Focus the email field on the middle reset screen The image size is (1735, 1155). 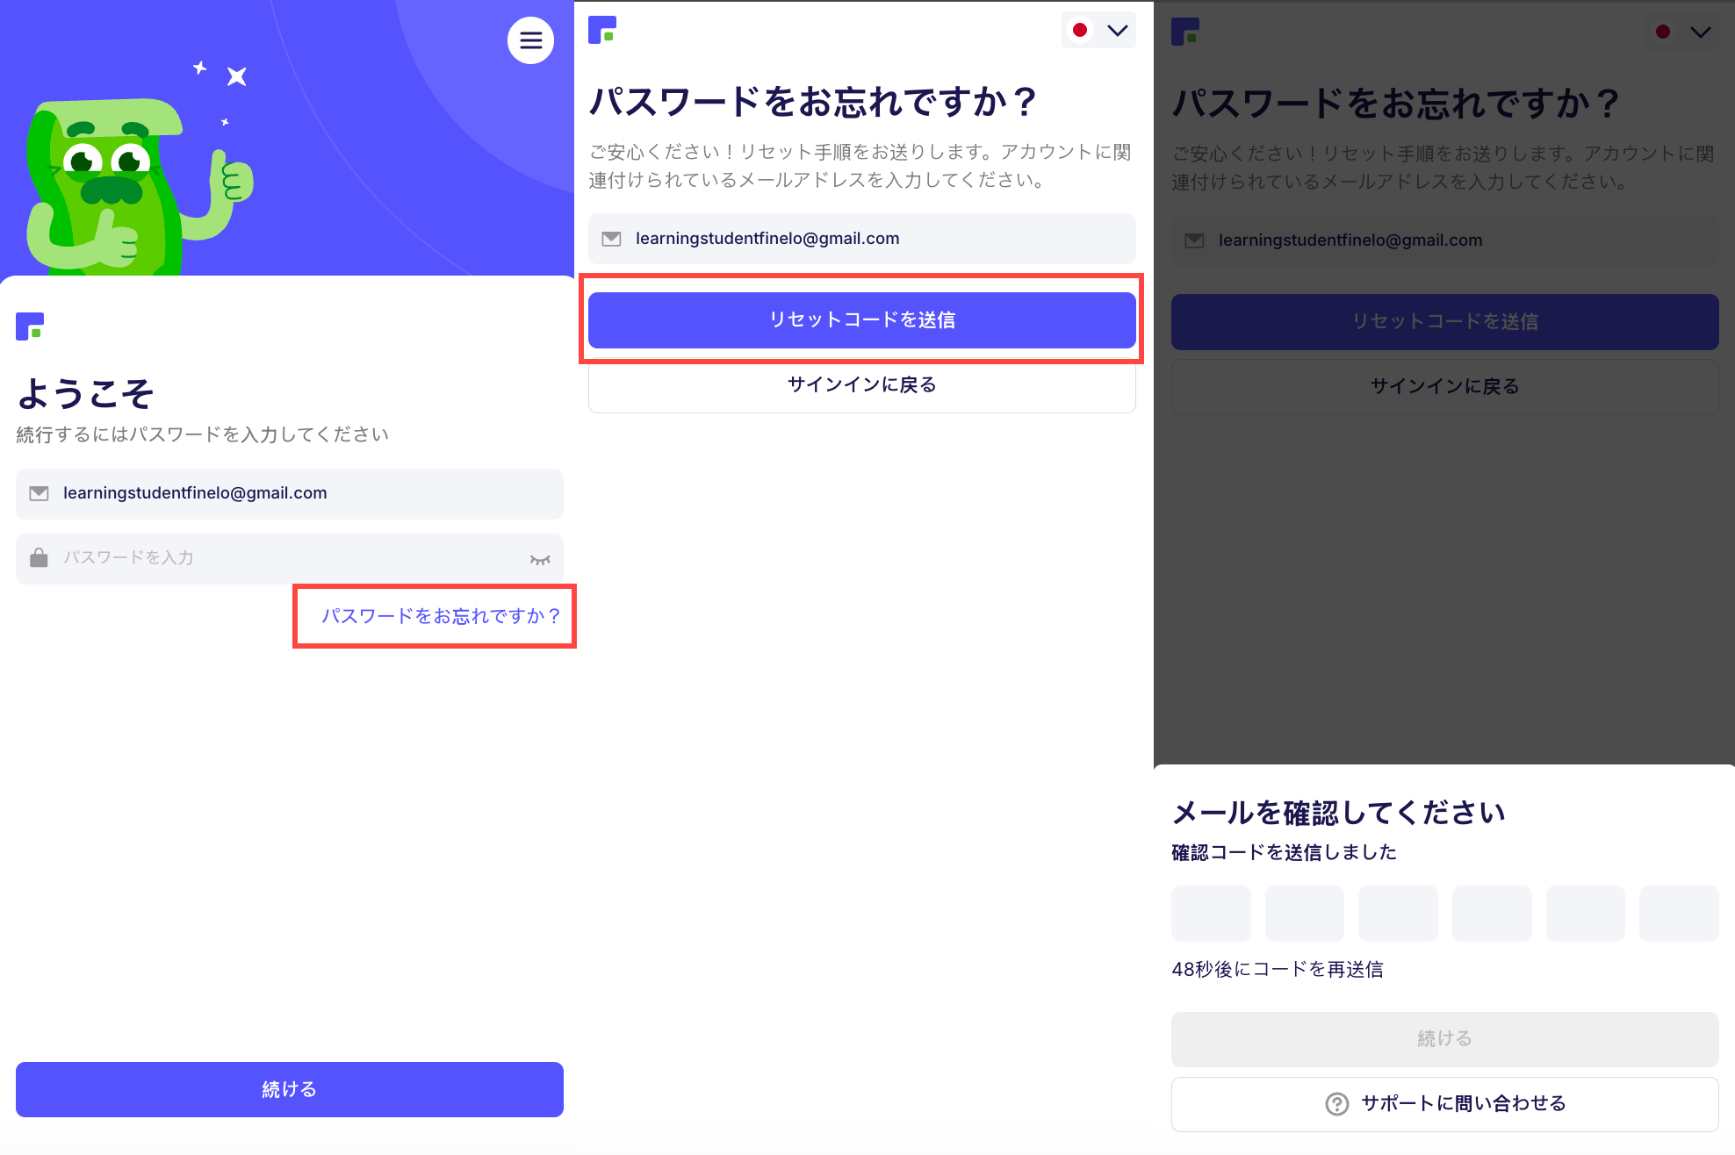[862, 239]
